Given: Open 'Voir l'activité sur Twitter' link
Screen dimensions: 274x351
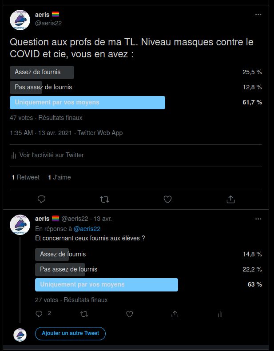Looking at the screenshot, I should [51, 155].
